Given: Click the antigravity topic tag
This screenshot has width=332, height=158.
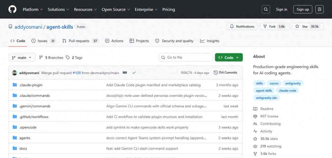Looking at the screenshot, I should [293, 83].
